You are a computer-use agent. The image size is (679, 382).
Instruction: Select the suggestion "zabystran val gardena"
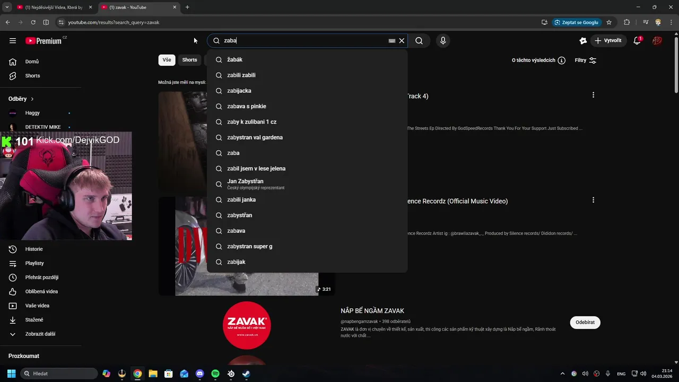(307, 137)
